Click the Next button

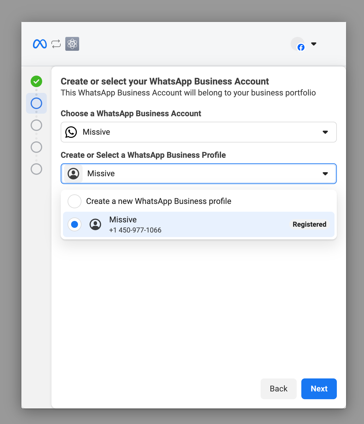(319, 389)
